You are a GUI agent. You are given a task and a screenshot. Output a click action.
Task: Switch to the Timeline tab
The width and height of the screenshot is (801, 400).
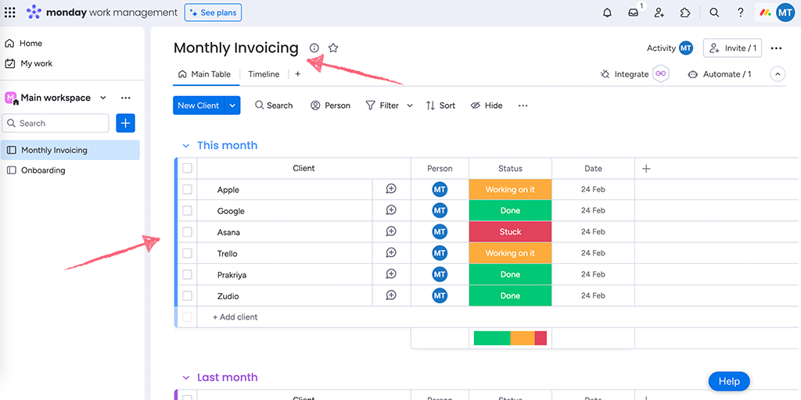(x=264, y=74)
